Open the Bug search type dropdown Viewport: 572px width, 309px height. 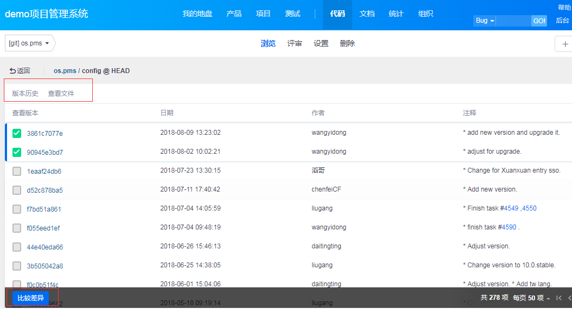click(485, 21)
